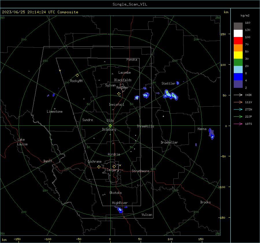Click the Cochrane label
The image size is (260, 243).
(x=94, y=162)
